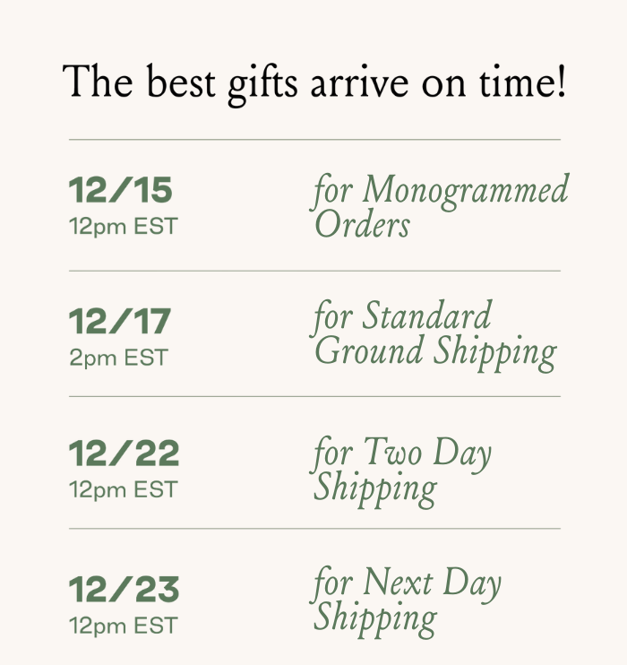
Task: Click the divider between 12/22 and 12/23 rows
Action: (314, 529)
